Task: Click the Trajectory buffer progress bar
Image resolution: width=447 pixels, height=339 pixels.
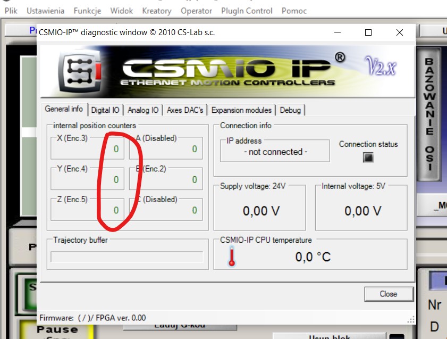Action: coord(126,257)
